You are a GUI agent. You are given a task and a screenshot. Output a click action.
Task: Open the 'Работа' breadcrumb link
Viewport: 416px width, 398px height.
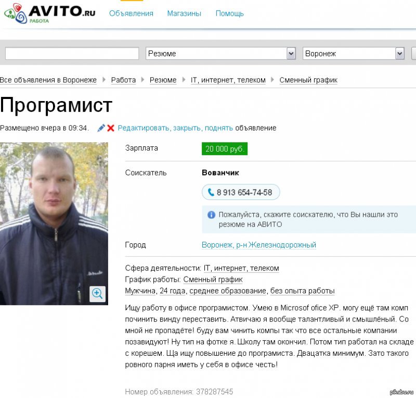click(x=123, y=80)
